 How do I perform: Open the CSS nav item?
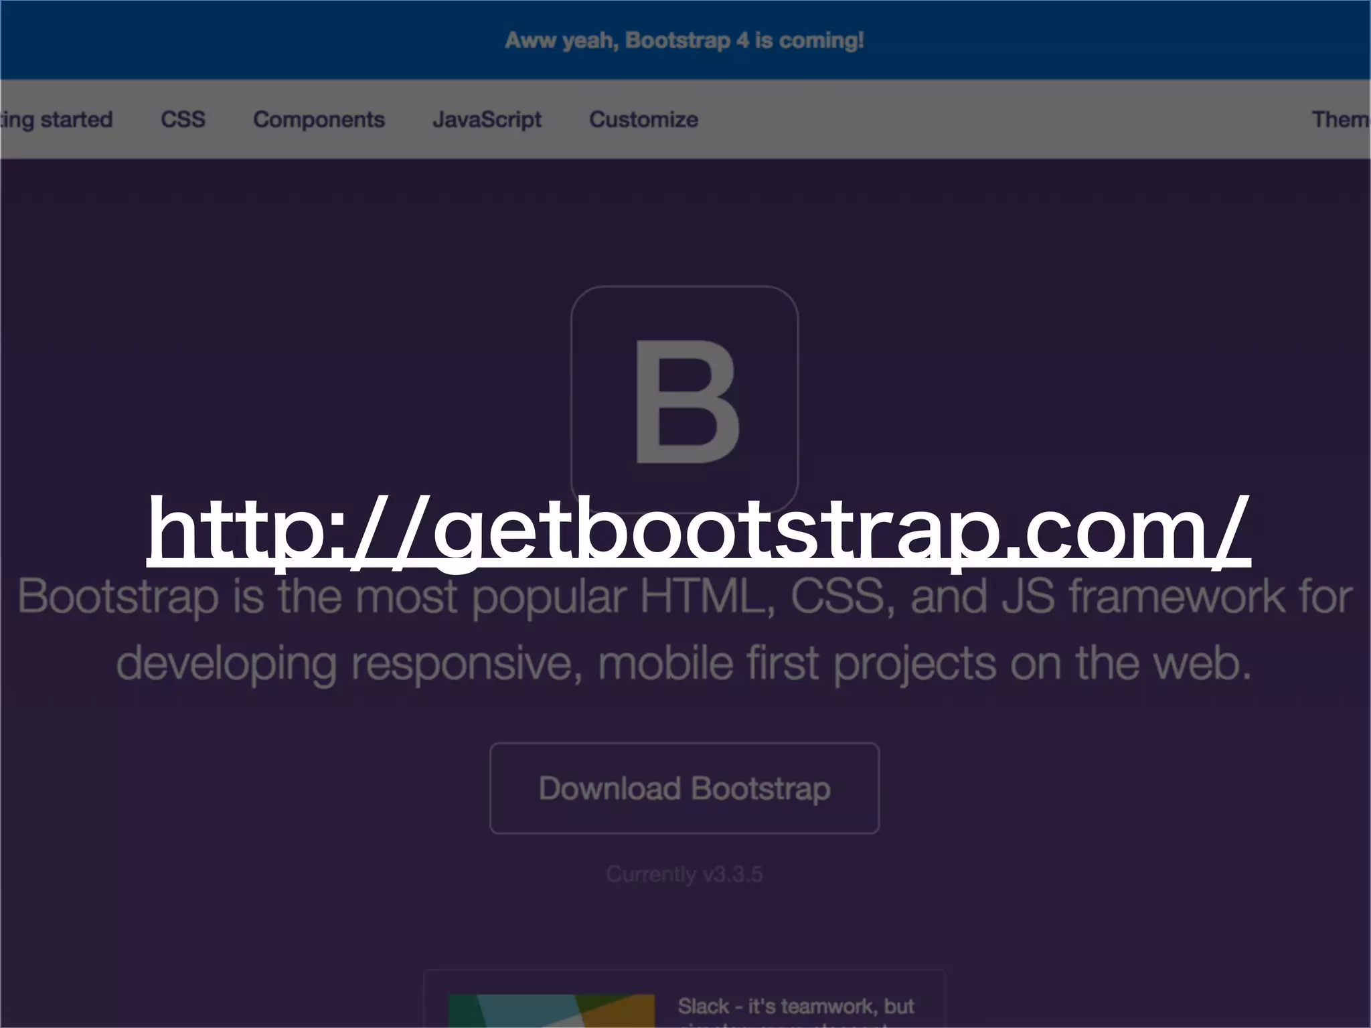[183, 119]
